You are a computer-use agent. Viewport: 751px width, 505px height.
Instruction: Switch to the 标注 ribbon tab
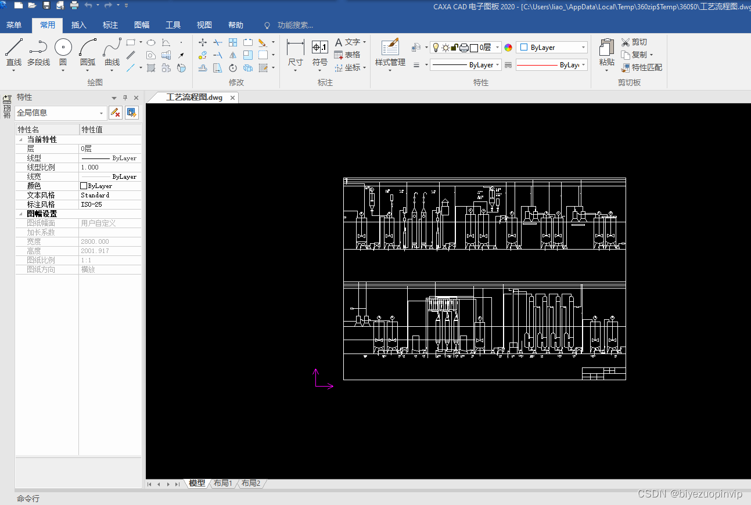tap(110, 25)
